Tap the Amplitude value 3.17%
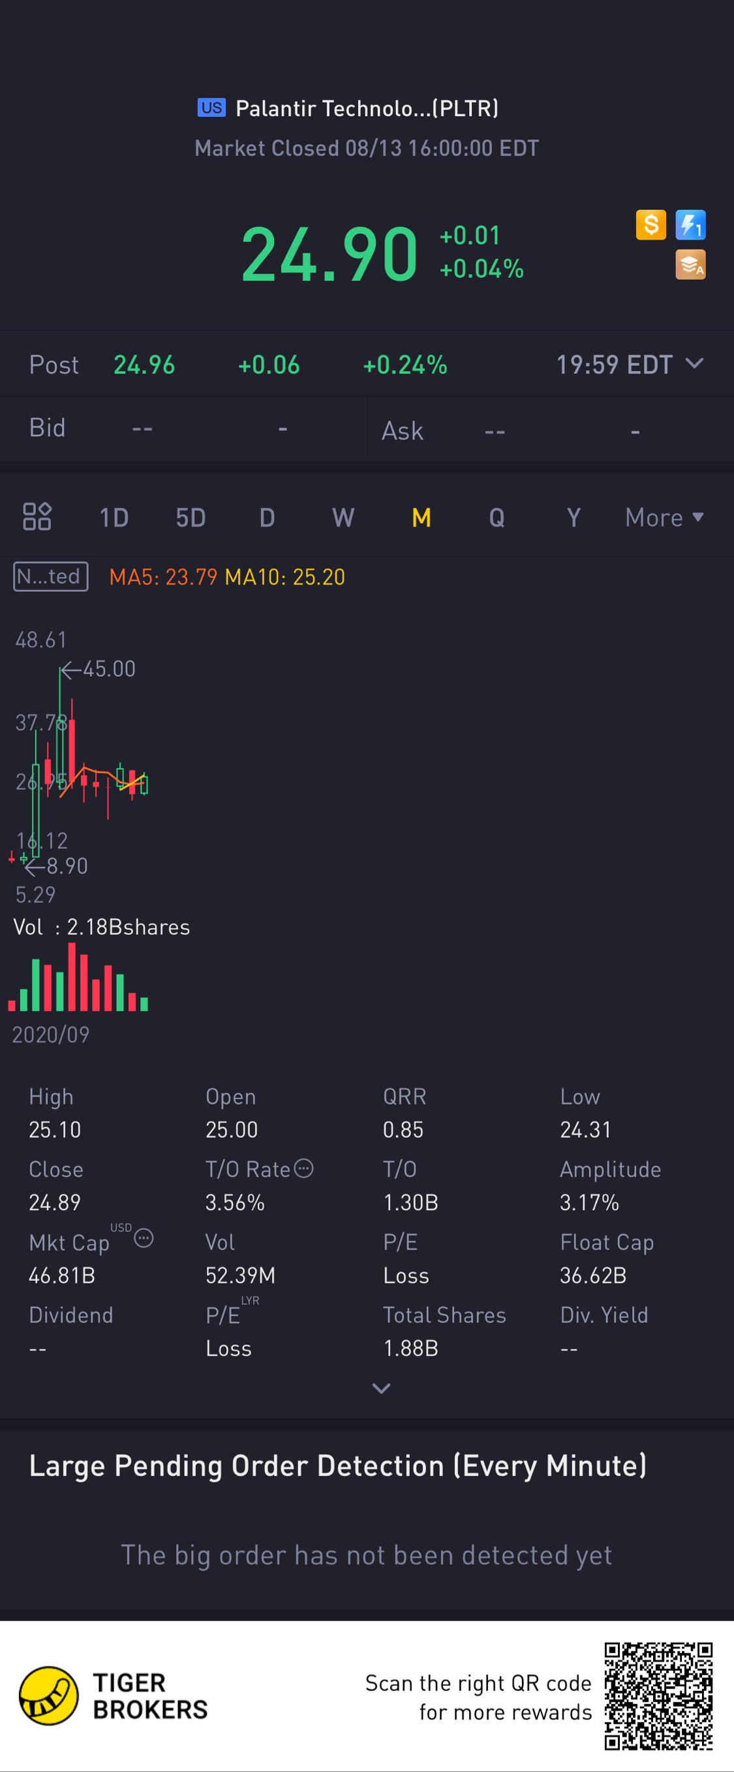The image size is (734, 1772). [590, 1202]
